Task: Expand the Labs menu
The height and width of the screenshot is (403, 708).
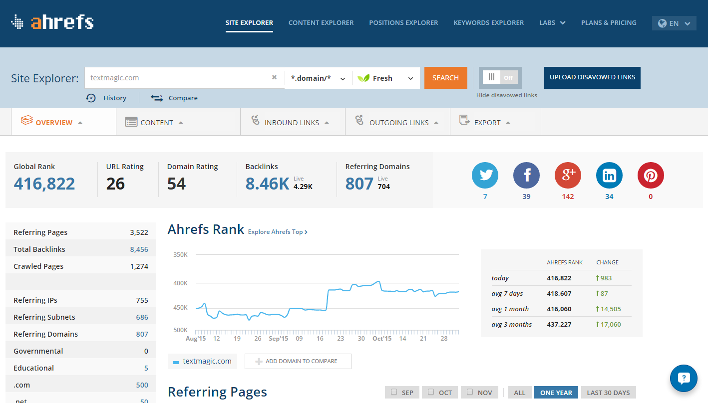Action: [552, 22]
